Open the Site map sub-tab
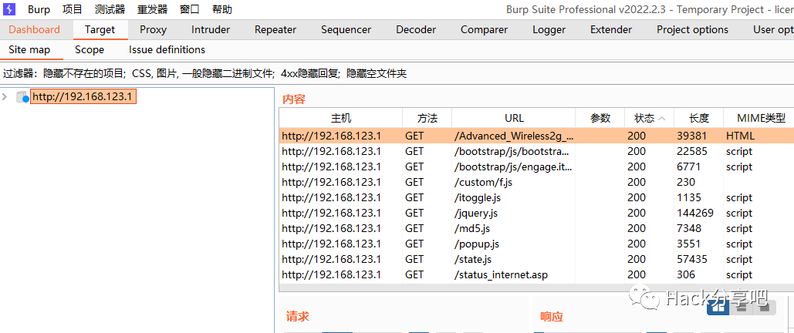Viewport: 794px width, 333px height. coord(29,49)
